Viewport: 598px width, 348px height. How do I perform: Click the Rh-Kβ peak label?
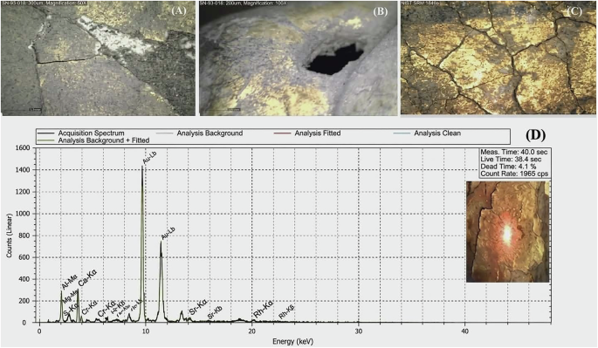pos(287,312)
